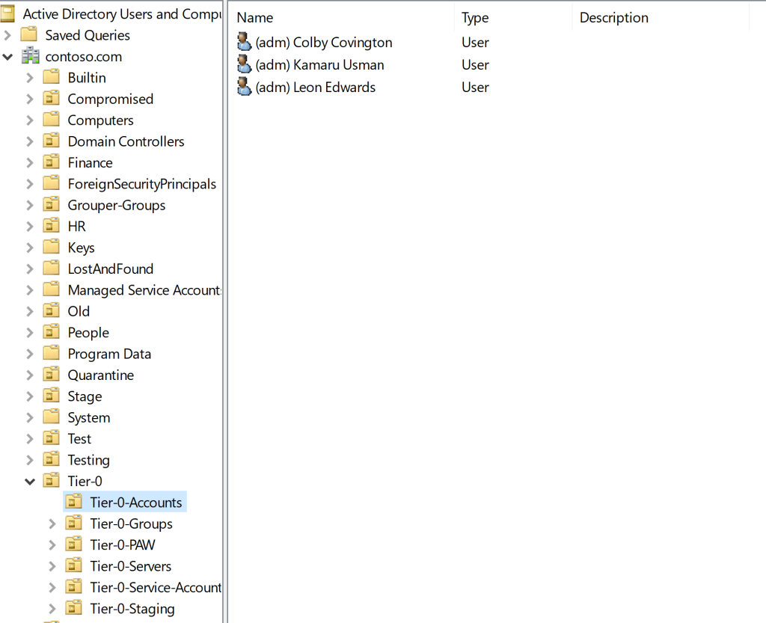The image size is (766, 623).
Task: Click the Saved Queries folder icon
Action: click(x=29, y=35)
